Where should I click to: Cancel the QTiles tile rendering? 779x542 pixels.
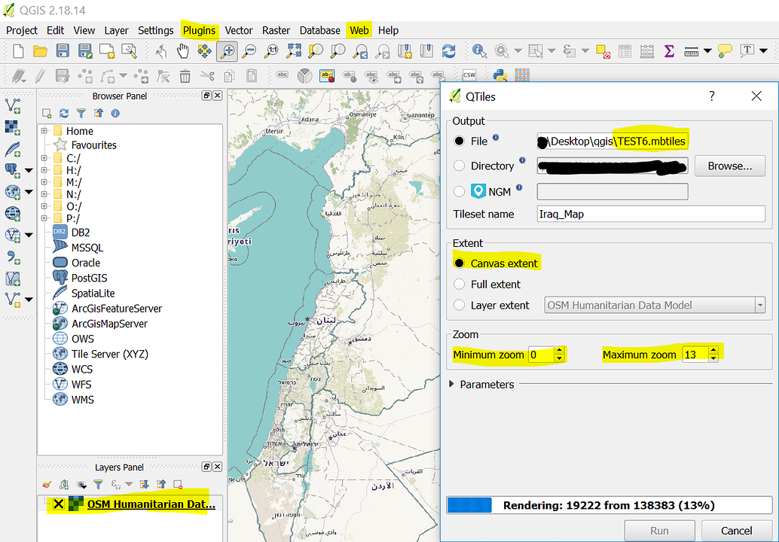(735, 530)
